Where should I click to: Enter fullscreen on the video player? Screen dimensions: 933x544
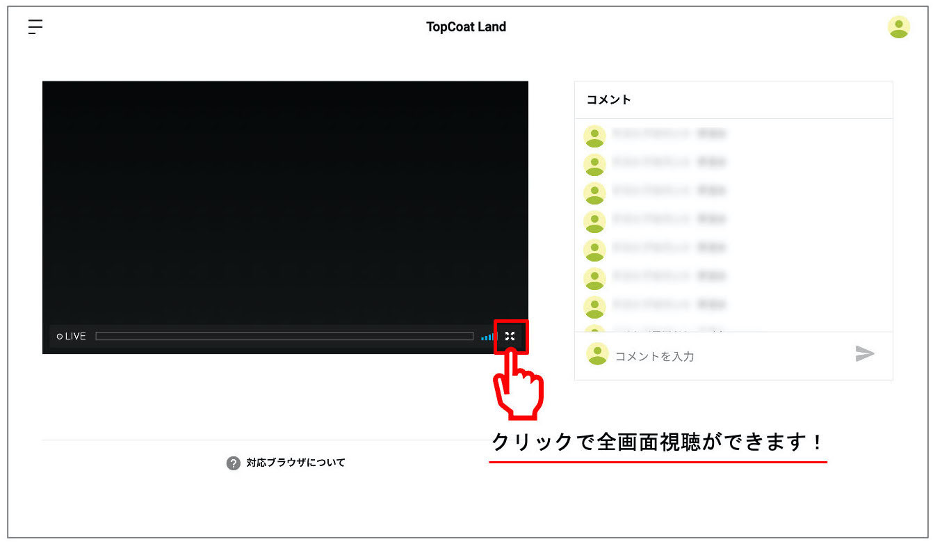click(510, 336)
